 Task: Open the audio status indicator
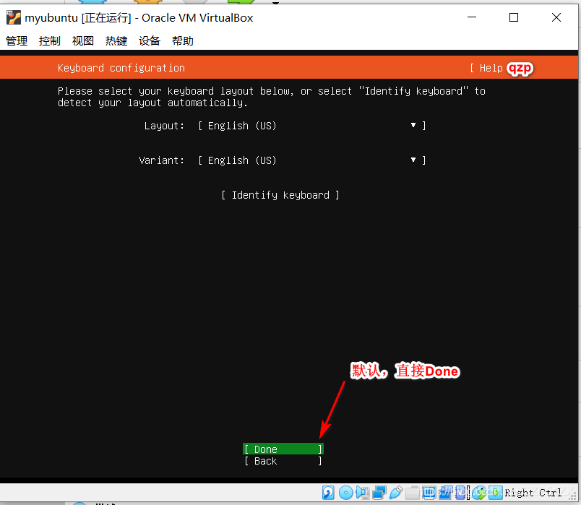362,493
